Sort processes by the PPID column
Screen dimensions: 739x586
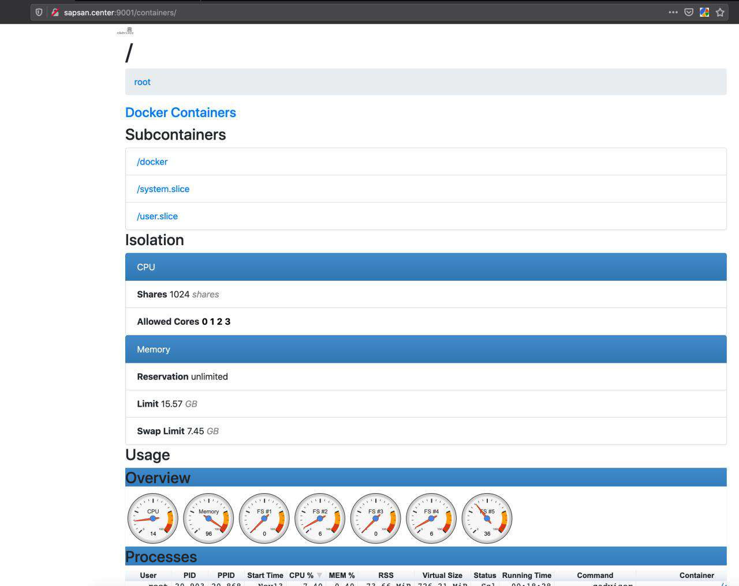[226, 575]
